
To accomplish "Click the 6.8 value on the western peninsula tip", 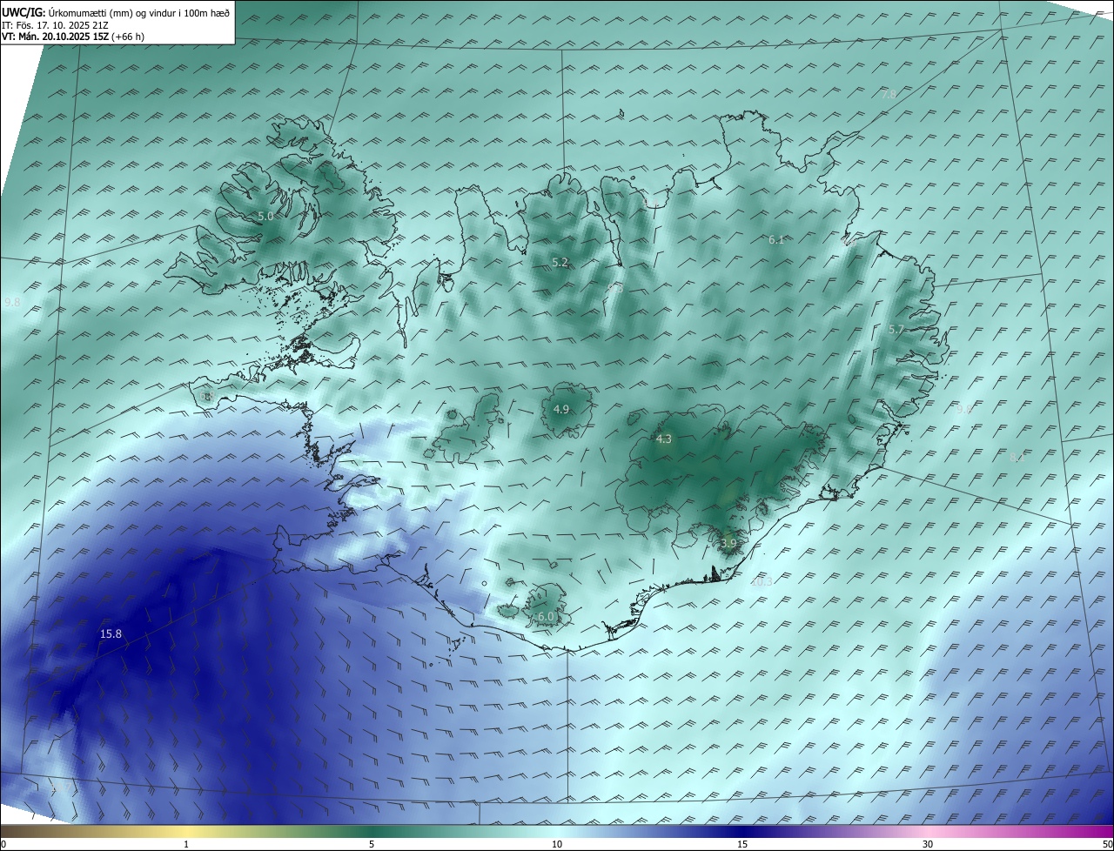I will (x=206, y=396).
